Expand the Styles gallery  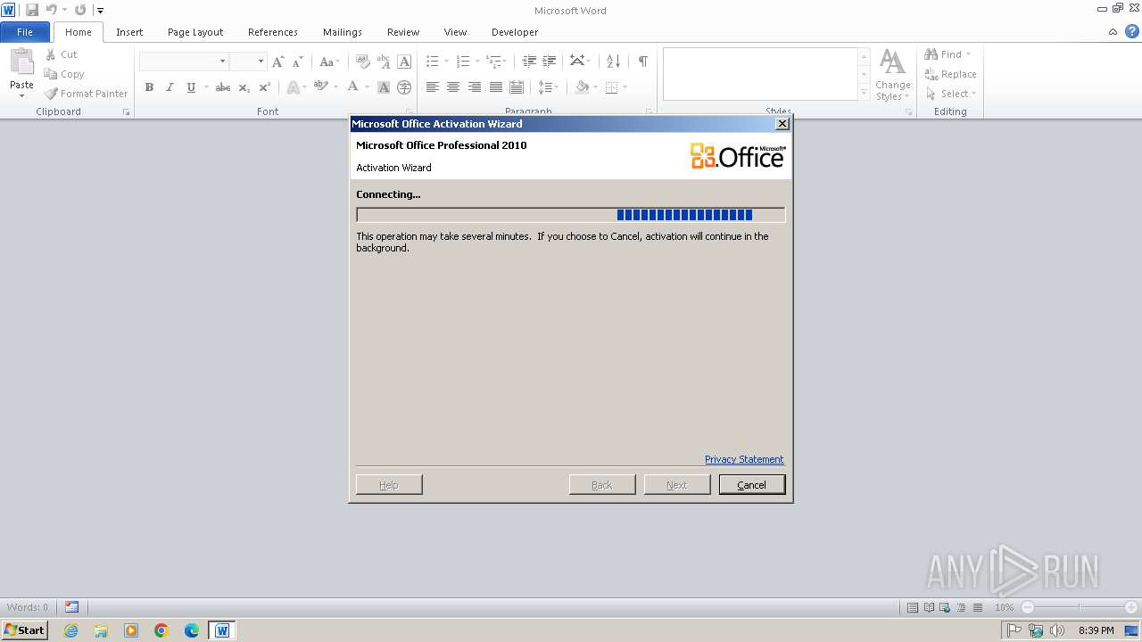click(864, 93)
